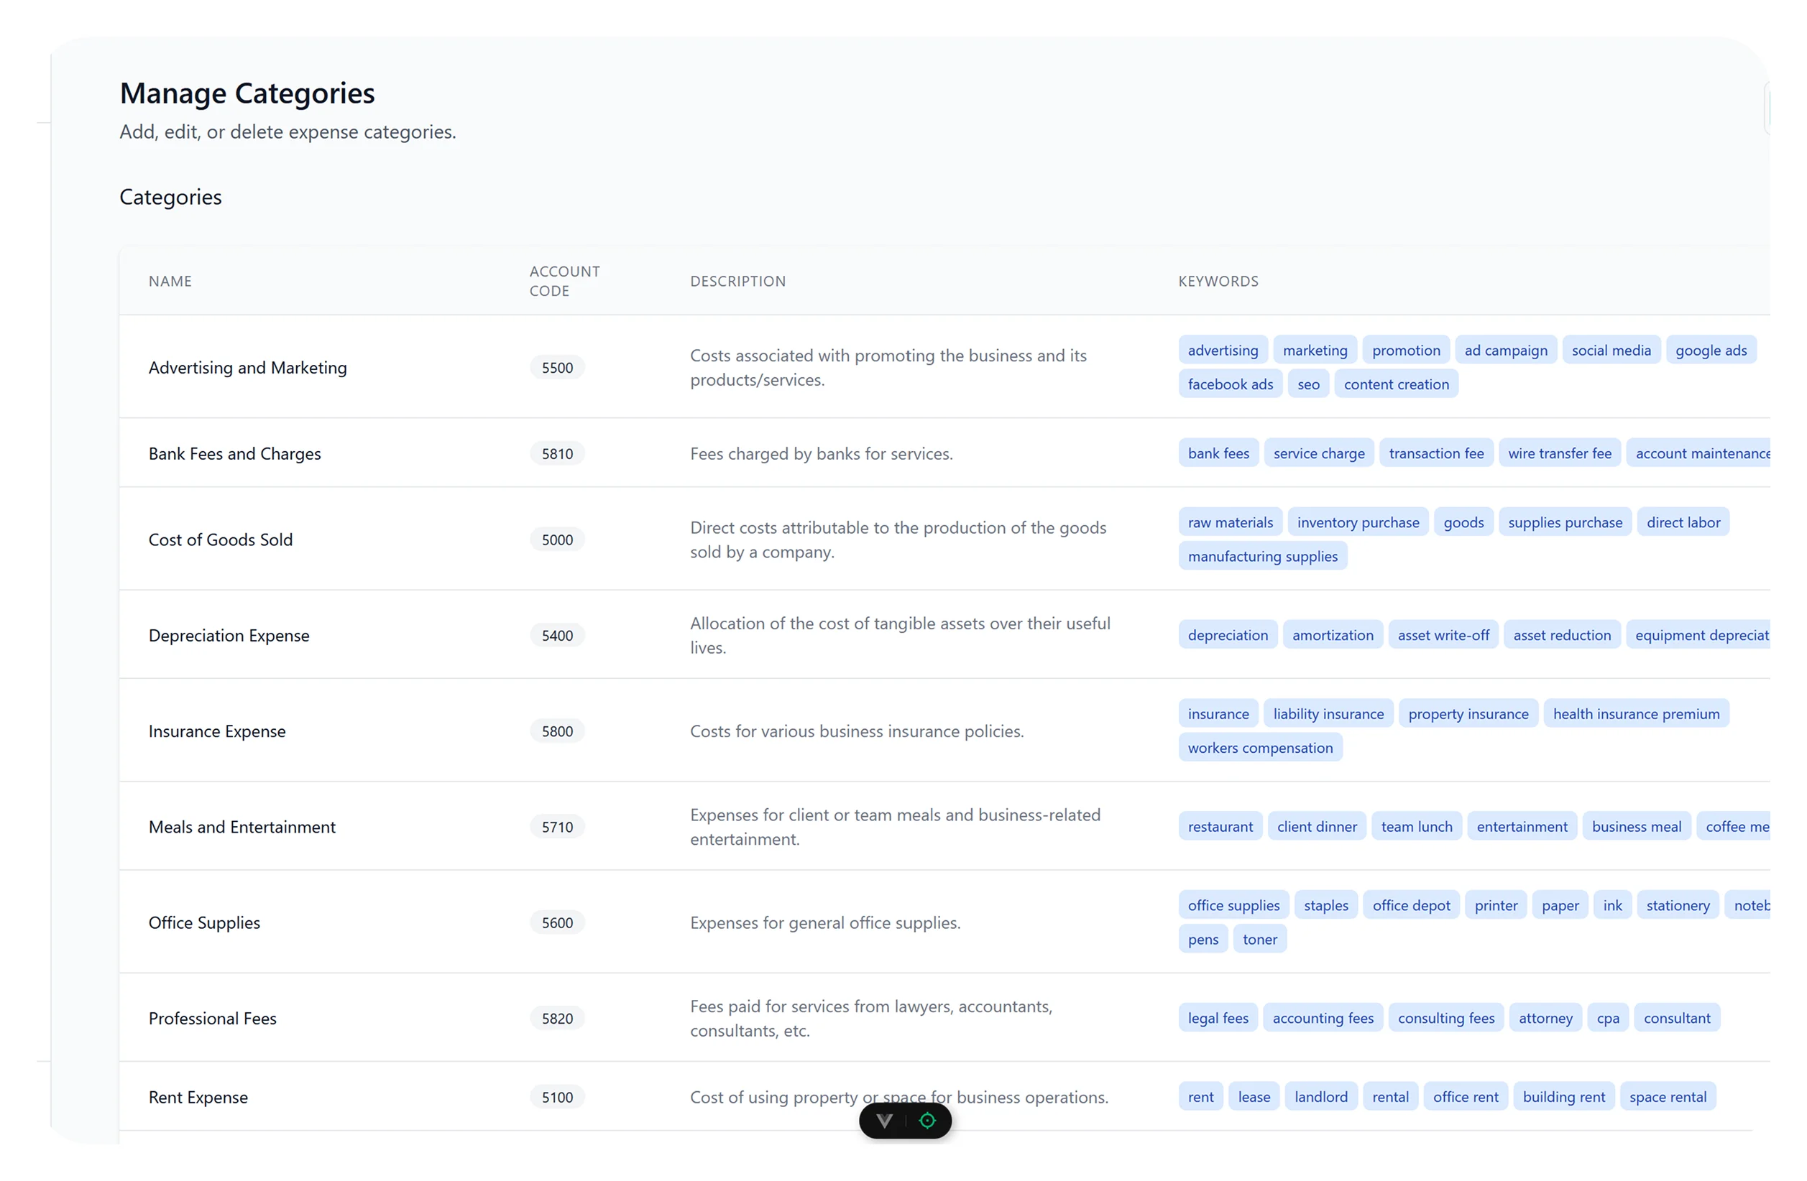Click the 'toner' keyword tag

(1259, 940)
